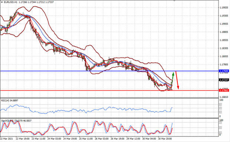
Task: Click the 26 Mar 03:00 time label
Action: point(102,139)
